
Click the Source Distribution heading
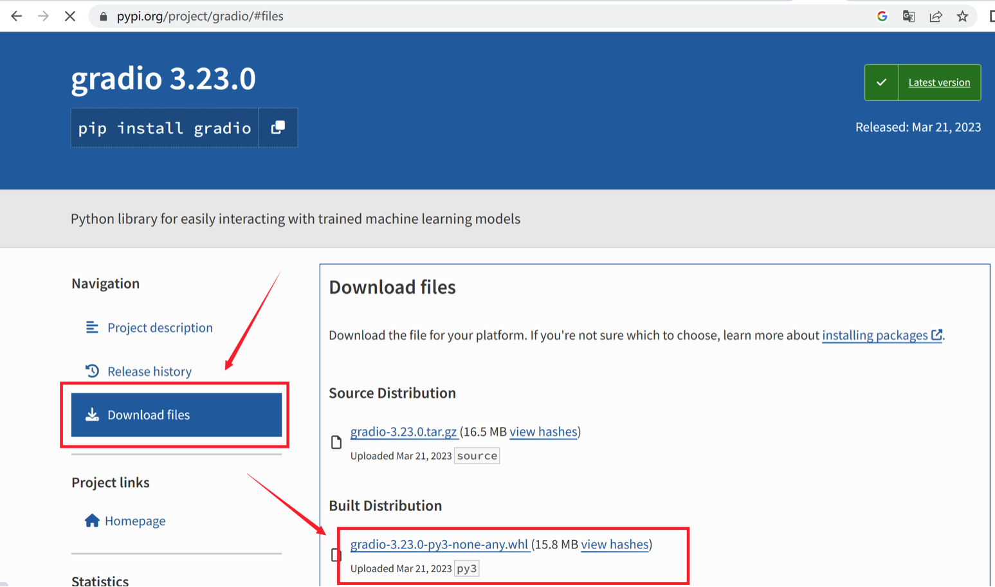pos(392,393)
